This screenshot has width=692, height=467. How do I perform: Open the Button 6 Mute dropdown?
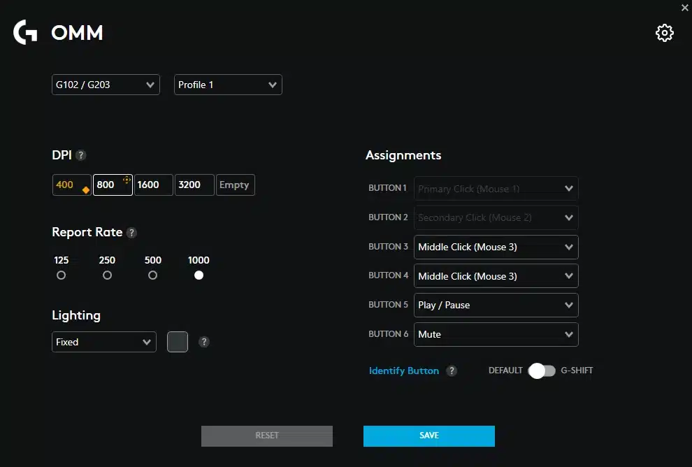tap(496, 334)
